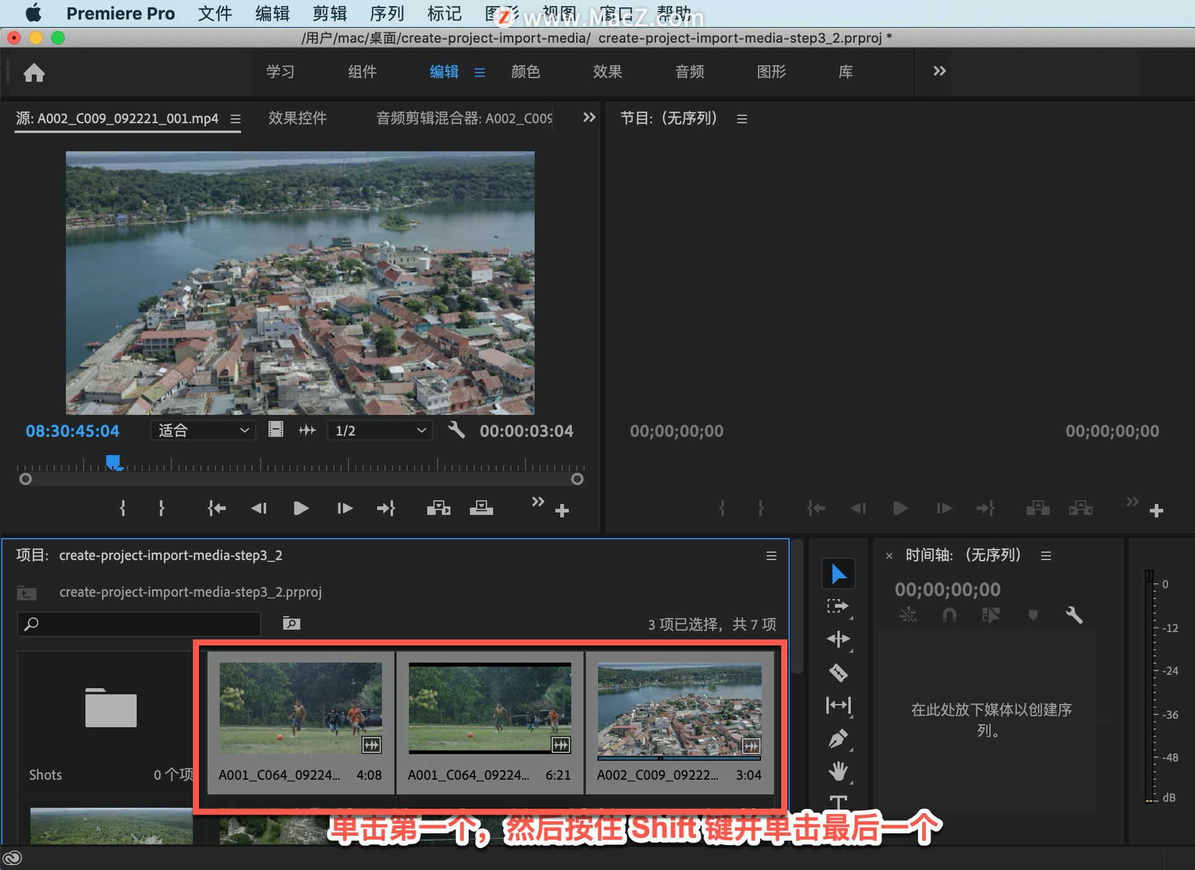Go to the Home screen icon
The width and height of the screenshot is (1195, 870).
[x=34, y=73]
